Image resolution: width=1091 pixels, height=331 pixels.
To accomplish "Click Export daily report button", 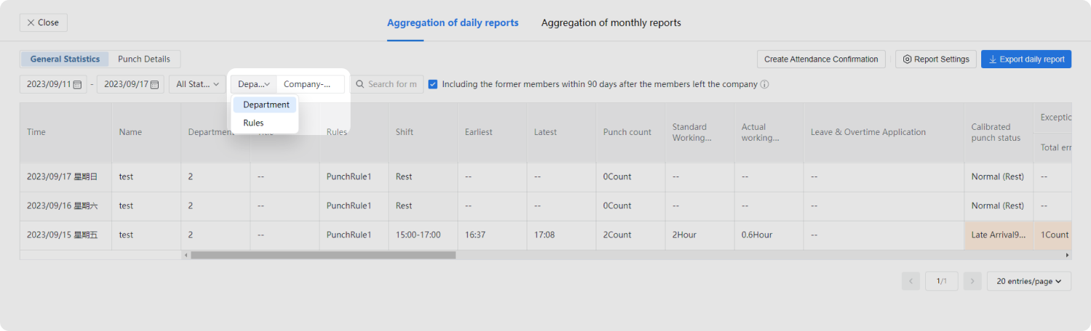I will pyautogui.click(x=1026, y=60).
